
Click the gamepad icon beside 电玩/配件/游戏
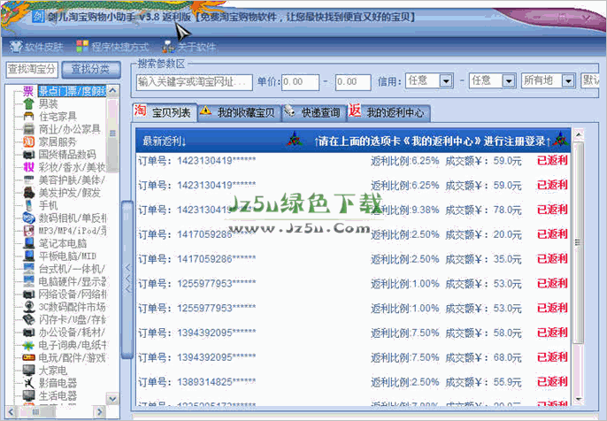[28, 357]
